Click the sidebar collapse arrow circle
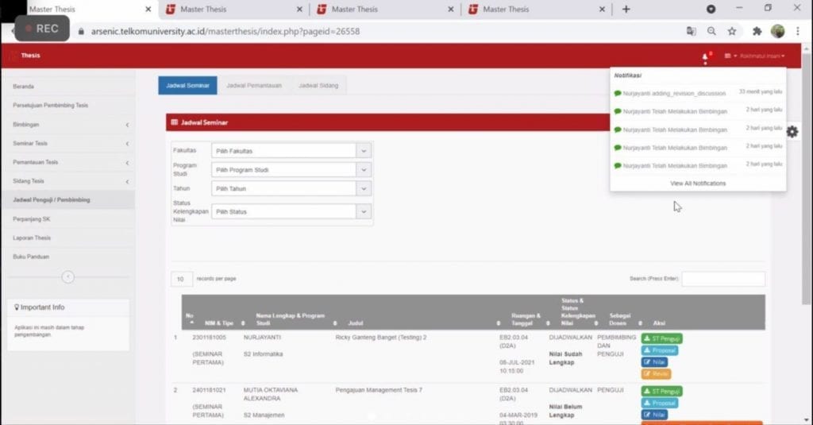Image resolution: width=813 pixels, height=425 pixels. tap(67, 276)
